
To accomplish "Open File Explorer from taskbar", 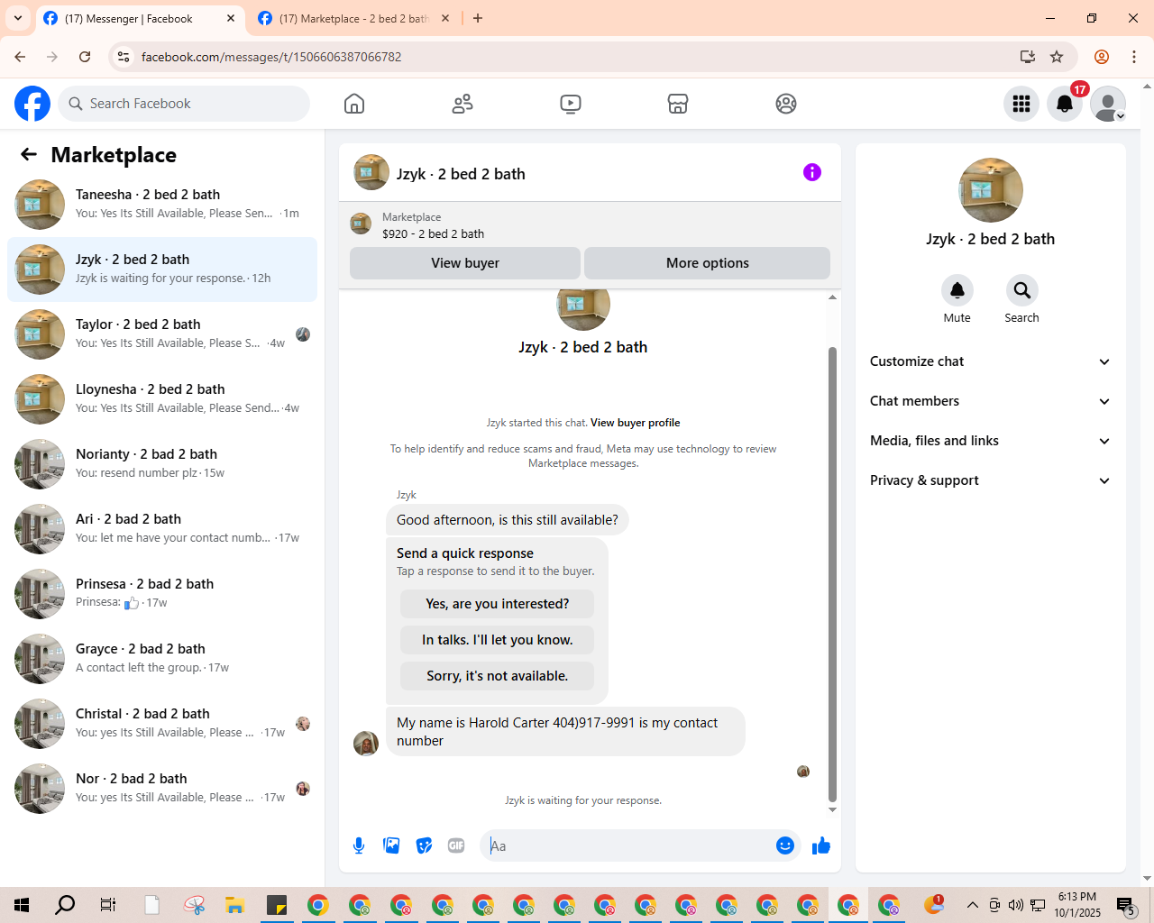I will [234, 905].
